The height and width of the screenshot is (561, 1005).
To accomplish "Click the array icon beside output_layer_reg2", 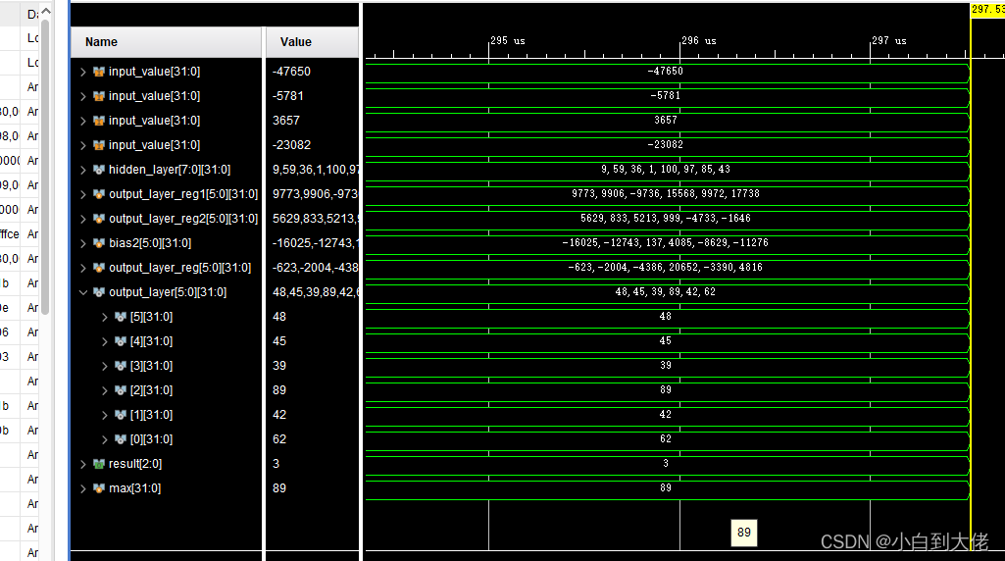I will [99, 219].
